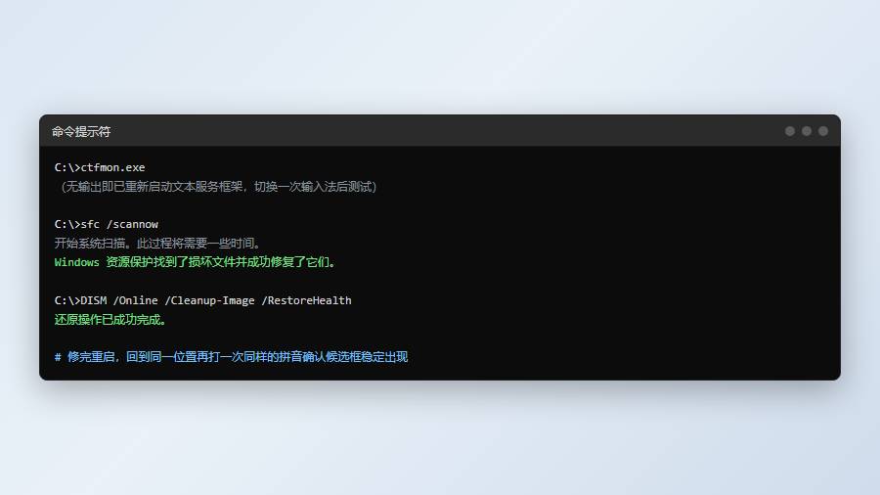The image size is (880, 495).
Task: Click the line 开始系统扫描。此过程将需要一些时间。
Action: click(x=157, y=243)
